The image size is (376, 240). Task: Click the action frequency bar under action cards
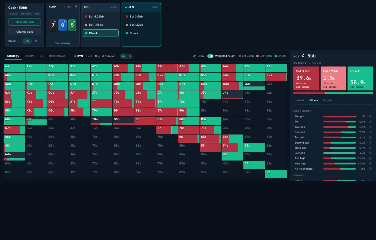[x=333, y=93]
